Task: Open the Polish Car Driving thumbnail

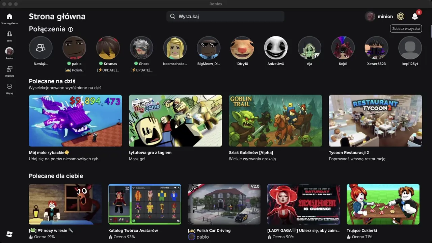Action: pos(224,204)
